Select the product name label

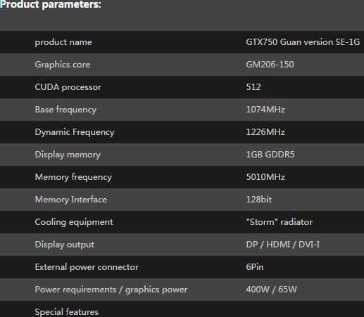click(x=63, y=42)
